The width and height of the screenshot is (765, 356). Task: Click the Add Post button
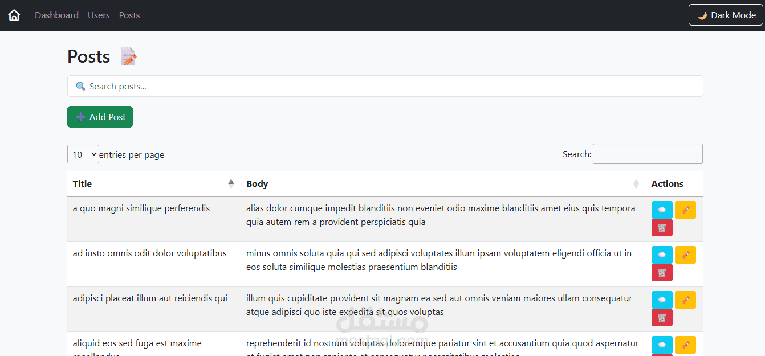100,117
